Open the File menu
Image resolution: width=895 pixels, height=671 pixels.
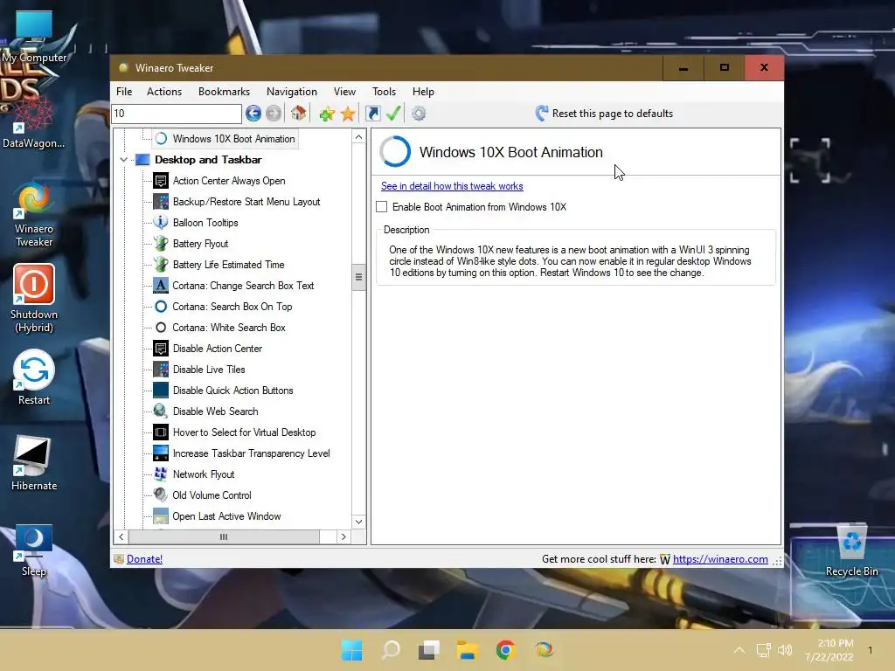coord(124,92)
